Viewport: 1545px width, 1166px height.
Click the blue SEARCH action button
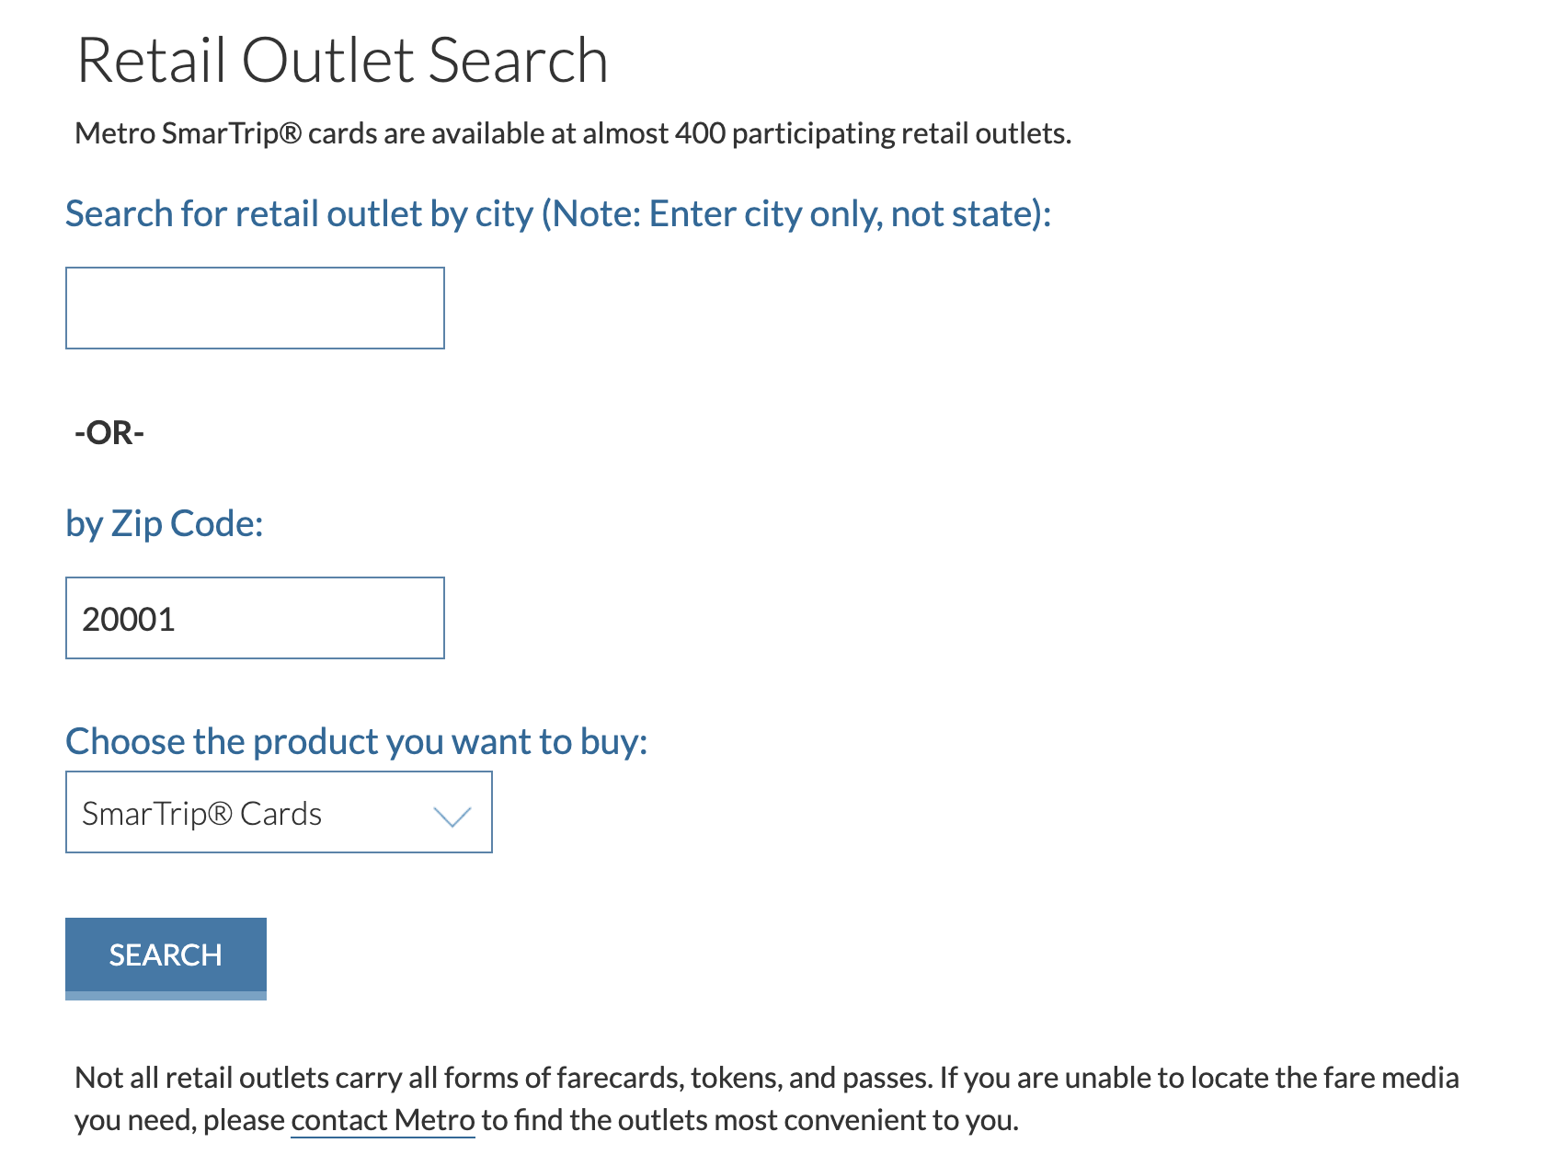[x=165, y=956]
